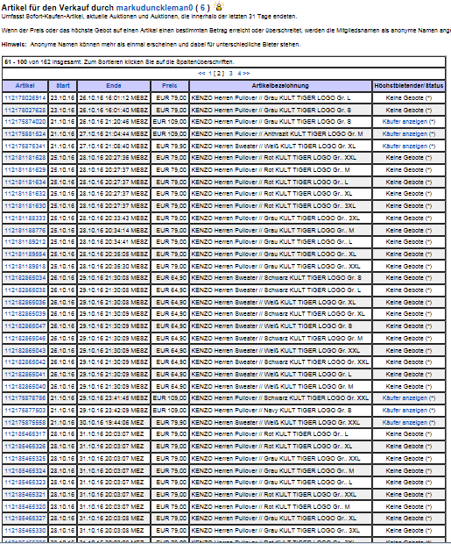Image resolution: width=451 pixels, height=544 pixels.
Task: Open item number 112175875341
Action: point(25,146)
